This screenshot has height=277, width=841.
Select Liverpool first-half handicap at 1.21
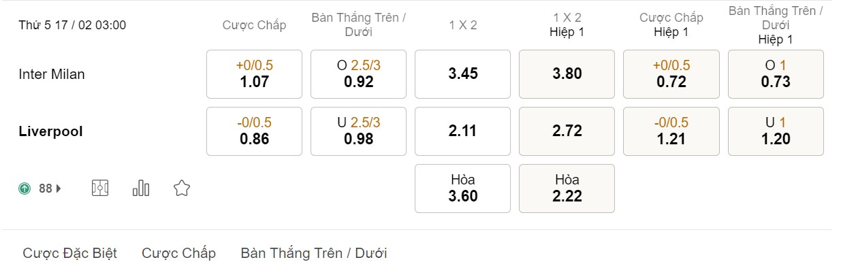coord(671,131)
